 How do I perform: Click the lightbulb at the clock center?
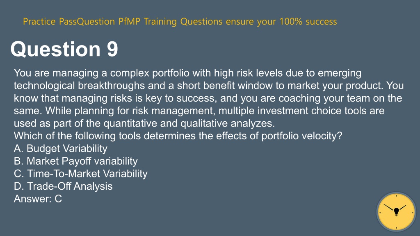(397, 212)
